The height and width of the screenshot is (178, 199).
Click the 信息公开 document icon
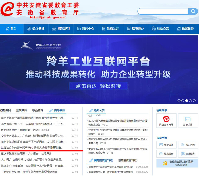click(104, 28)
